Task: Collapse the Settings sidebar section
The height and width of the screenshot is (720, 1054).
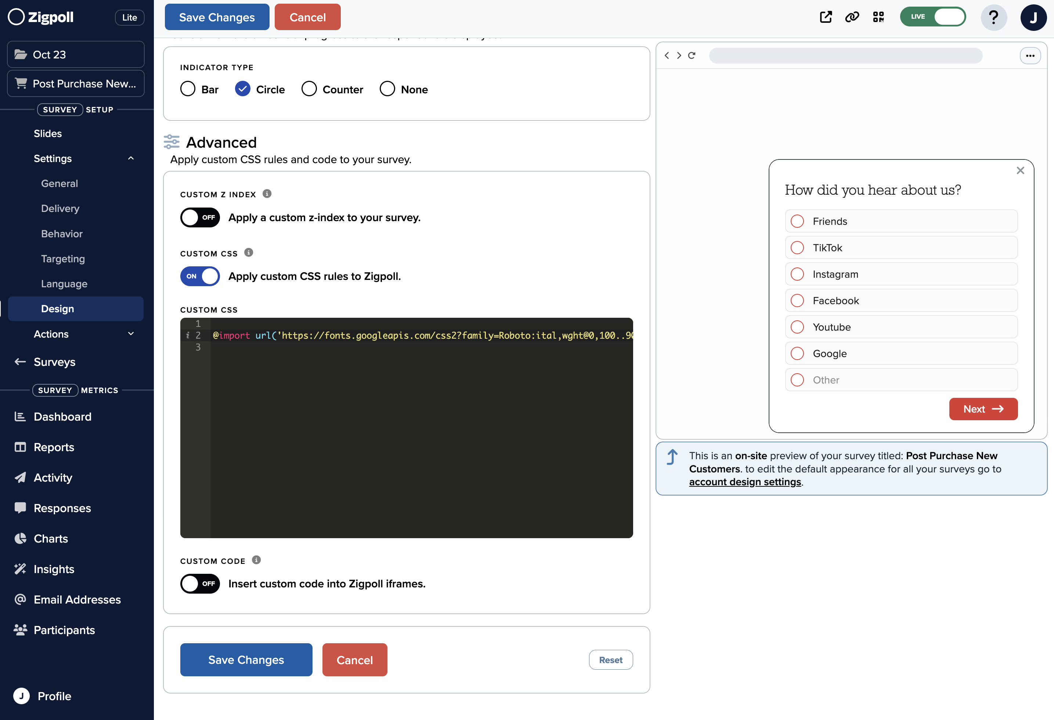Action: pos(131,158)
